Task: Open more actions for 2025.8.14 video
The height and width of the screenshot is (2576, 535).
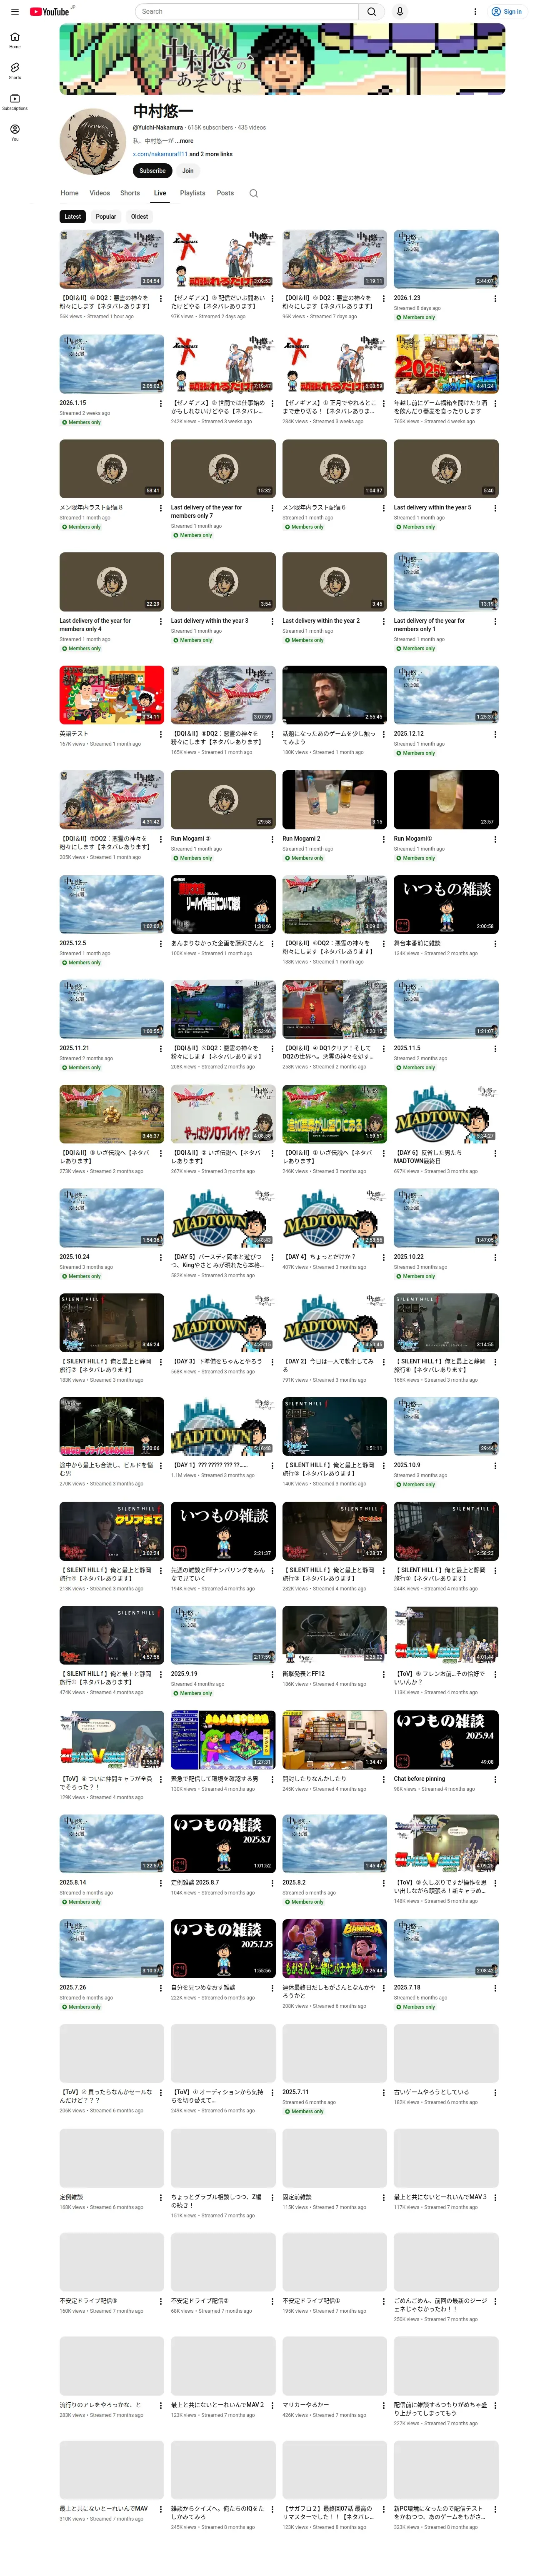Action: coord(160,1883)
